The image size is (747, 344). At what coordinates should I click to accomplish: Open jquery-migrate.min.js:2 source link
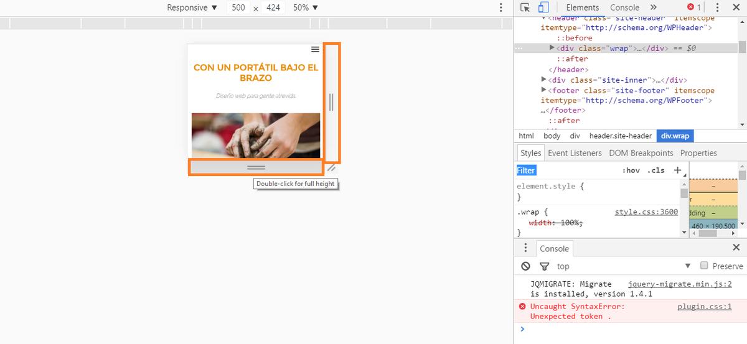(680, 284)
